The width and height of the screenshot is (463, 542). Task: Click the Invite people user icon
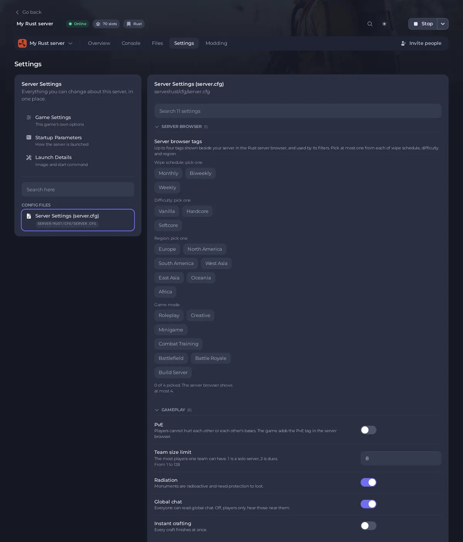404,43
